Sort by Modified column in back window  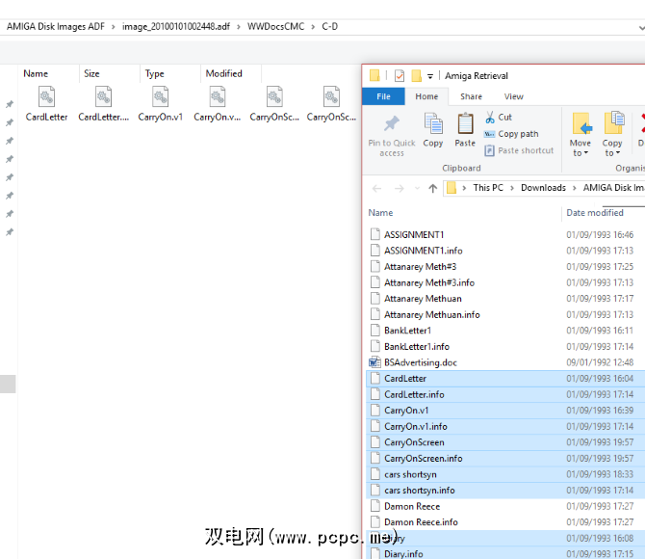tap(223, 74)
